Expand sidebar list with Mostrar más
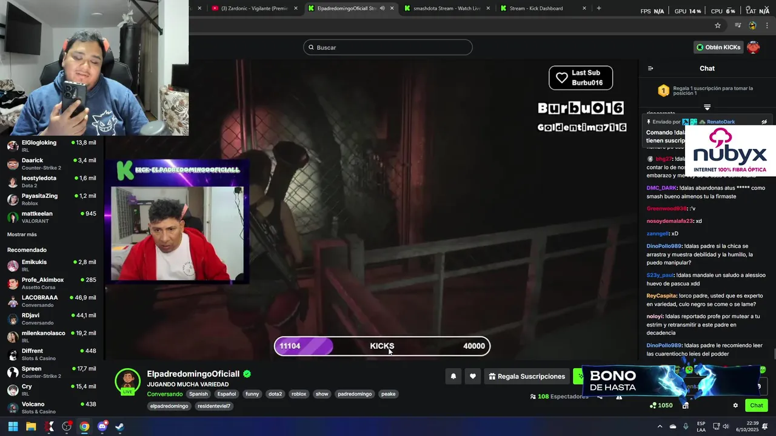 pos(22,234)
